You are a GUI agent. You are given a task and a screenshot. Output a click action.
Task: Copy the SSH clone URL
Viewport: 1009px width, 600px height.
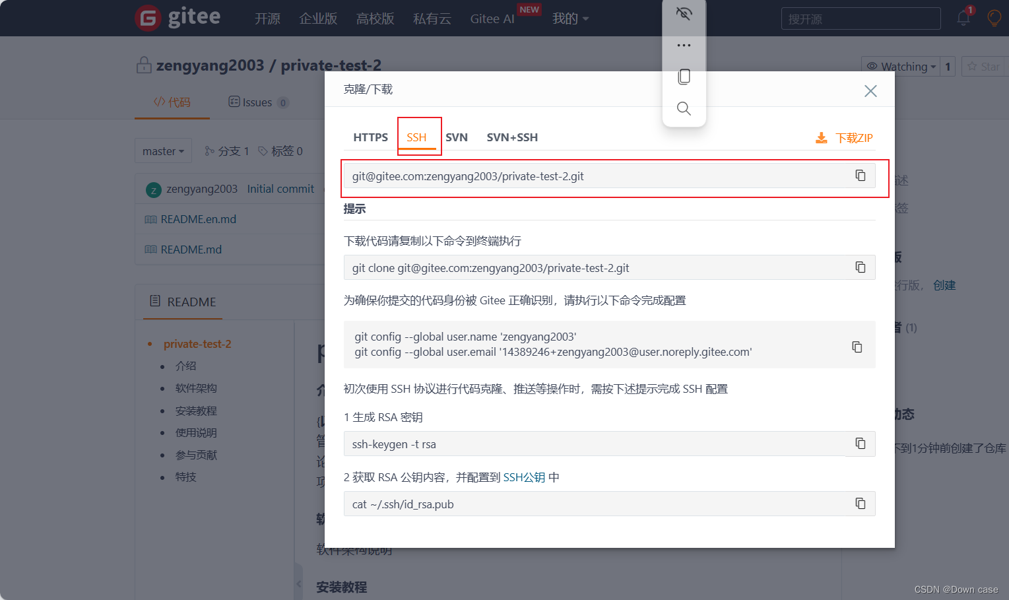coord(860,175)
